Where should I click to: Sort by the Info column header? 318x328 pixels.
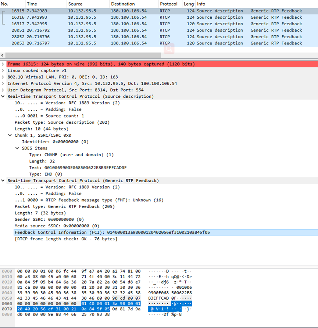[x=257, y=4]
